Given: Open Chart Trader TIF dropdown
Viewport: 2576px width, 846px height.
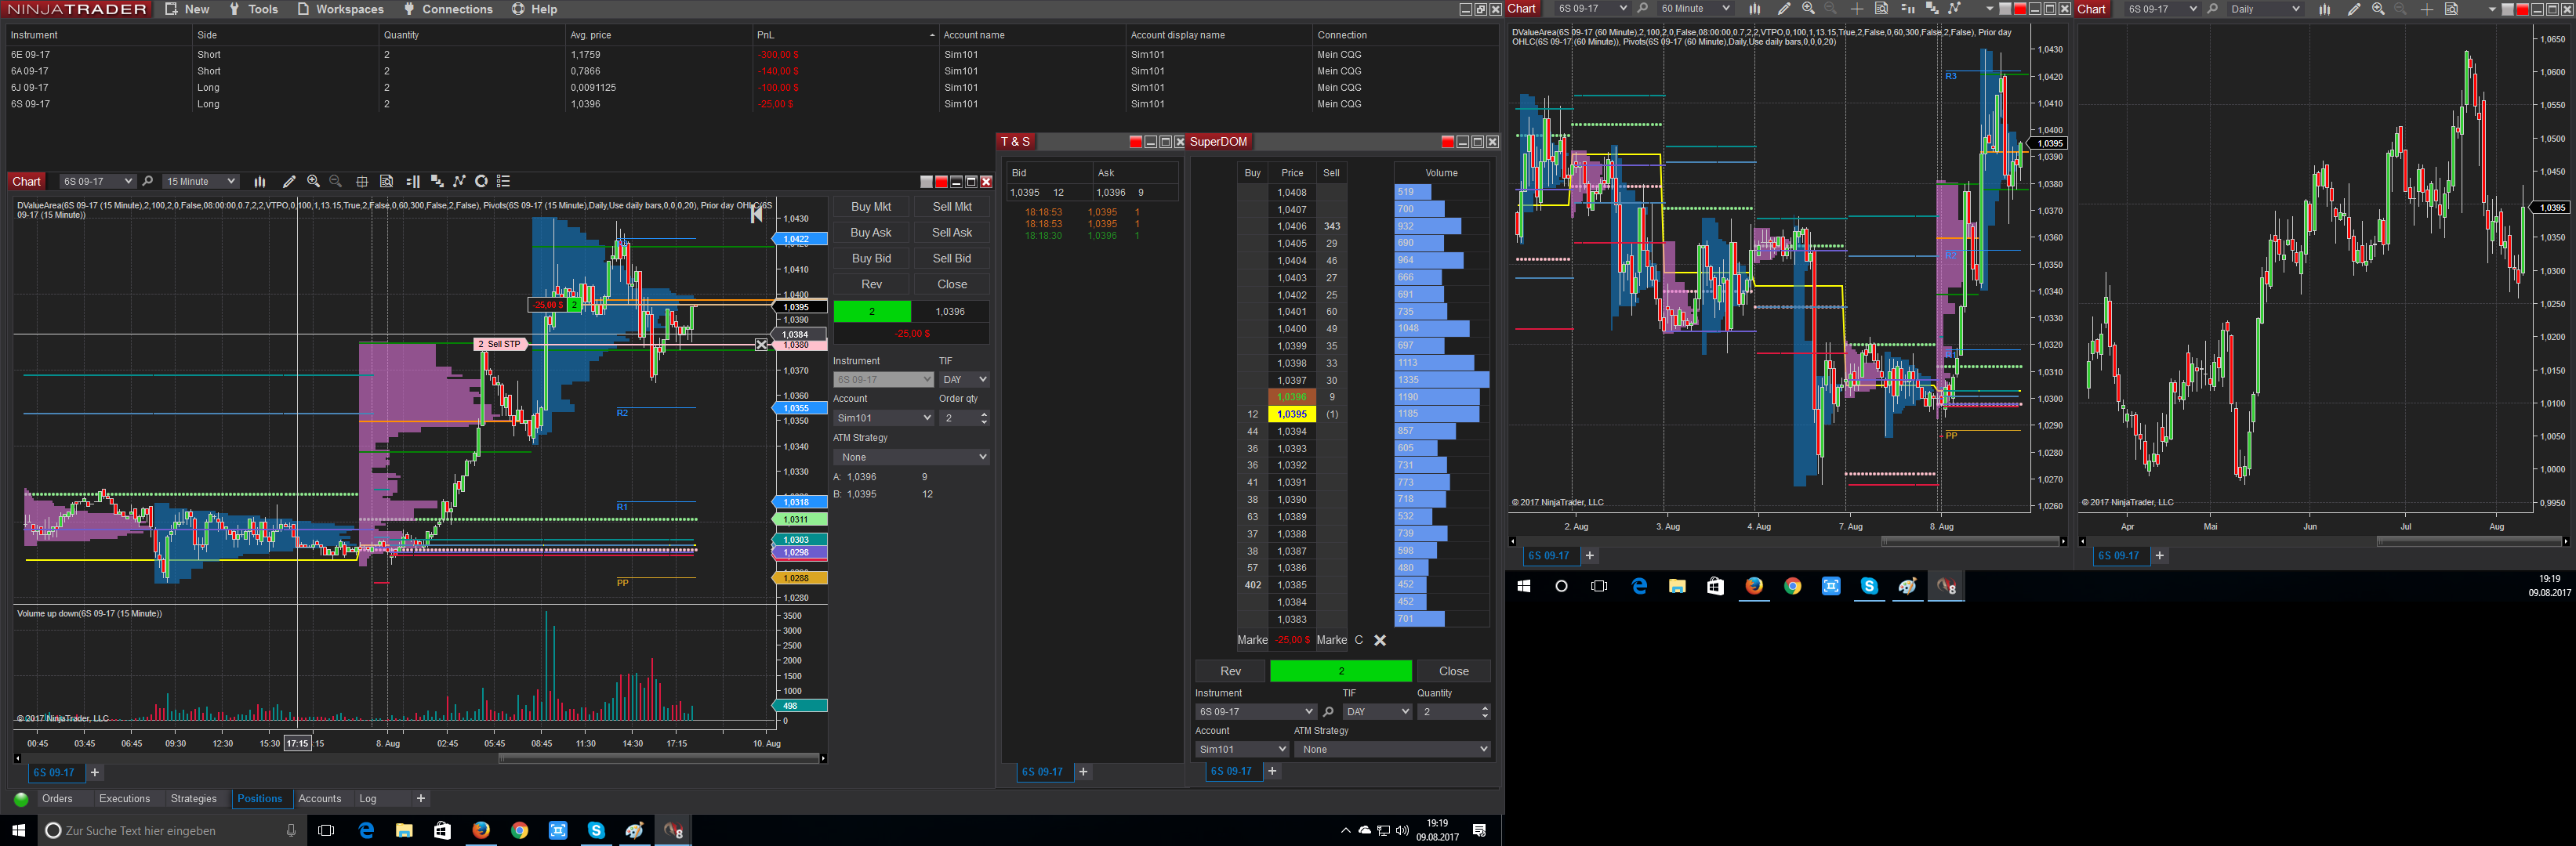Looking at the screenshot, I should 964,380.
